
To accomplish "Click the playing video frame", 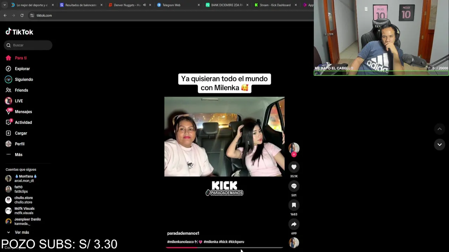I will pos(224,136).
